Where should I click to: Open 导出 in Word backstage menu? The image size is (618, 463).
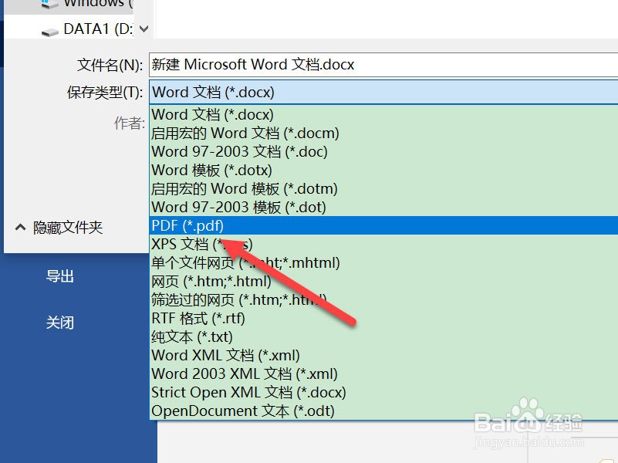point(60,275)
